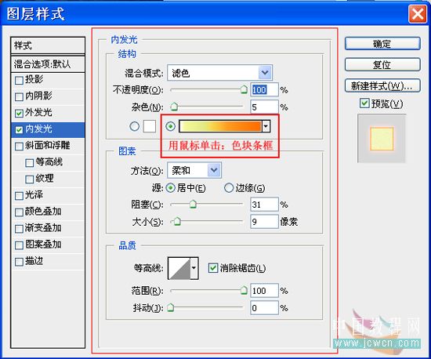Select the 图案叠加 style row label

click(x=43, y=245)
